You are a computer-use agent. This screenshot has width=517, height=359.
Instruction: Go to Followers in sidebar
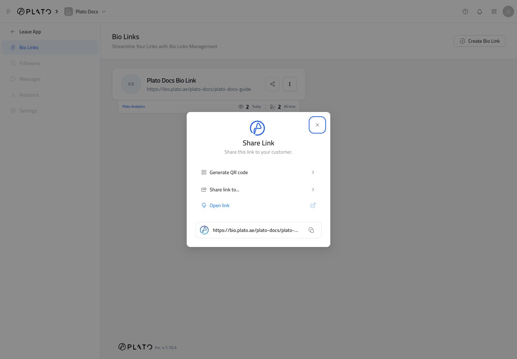pos(50,63)
